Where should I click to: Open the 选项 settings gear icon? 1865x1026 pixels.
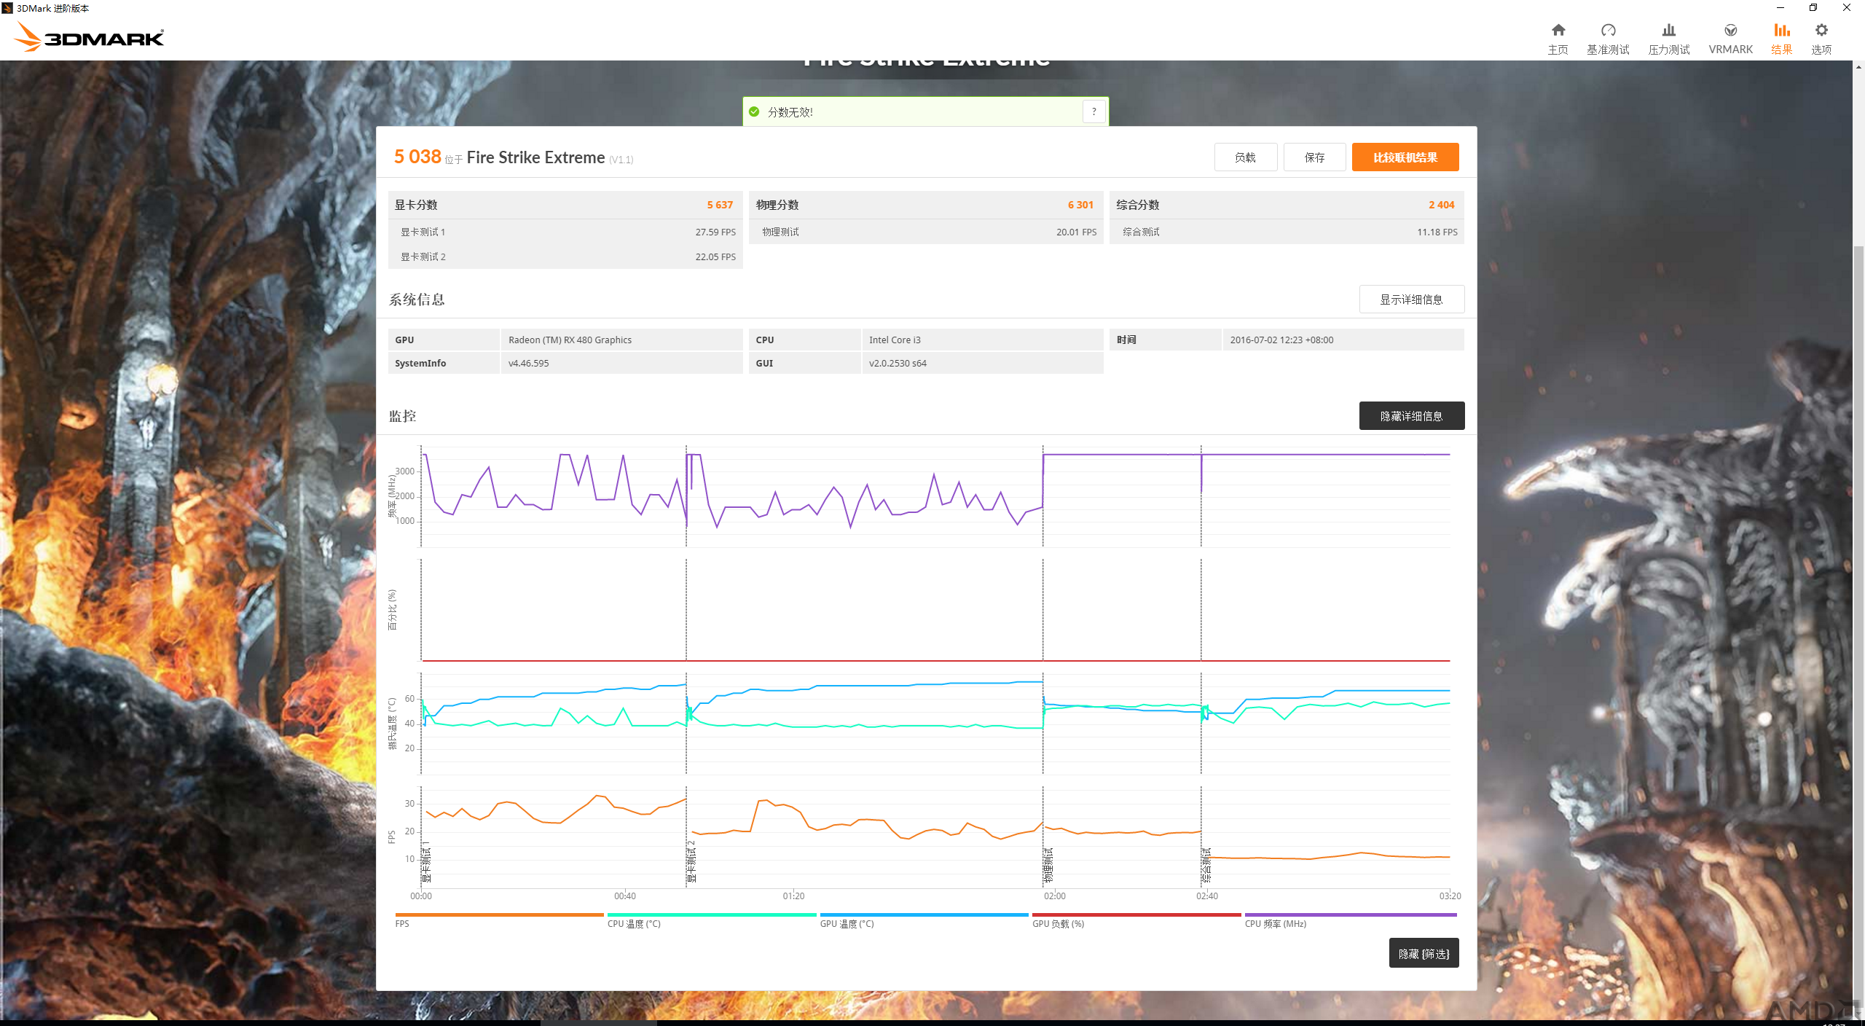tap(1821, 31)
